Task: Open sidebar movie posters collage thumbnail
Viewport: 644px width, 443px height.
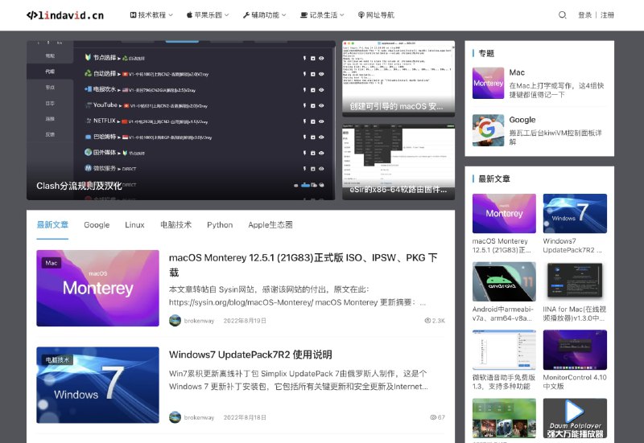Action: pos(504,418)
